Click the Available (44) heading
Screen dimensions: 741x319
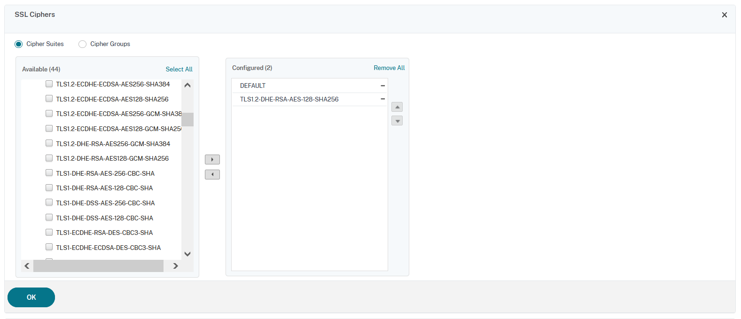click(x=41, y=69)
